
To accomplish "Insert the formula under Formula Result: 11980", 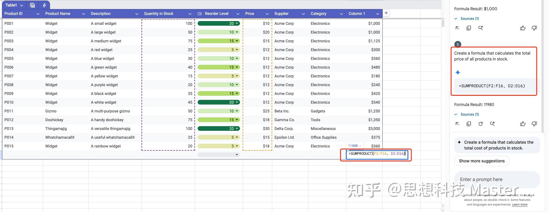I will pos(457,124).
